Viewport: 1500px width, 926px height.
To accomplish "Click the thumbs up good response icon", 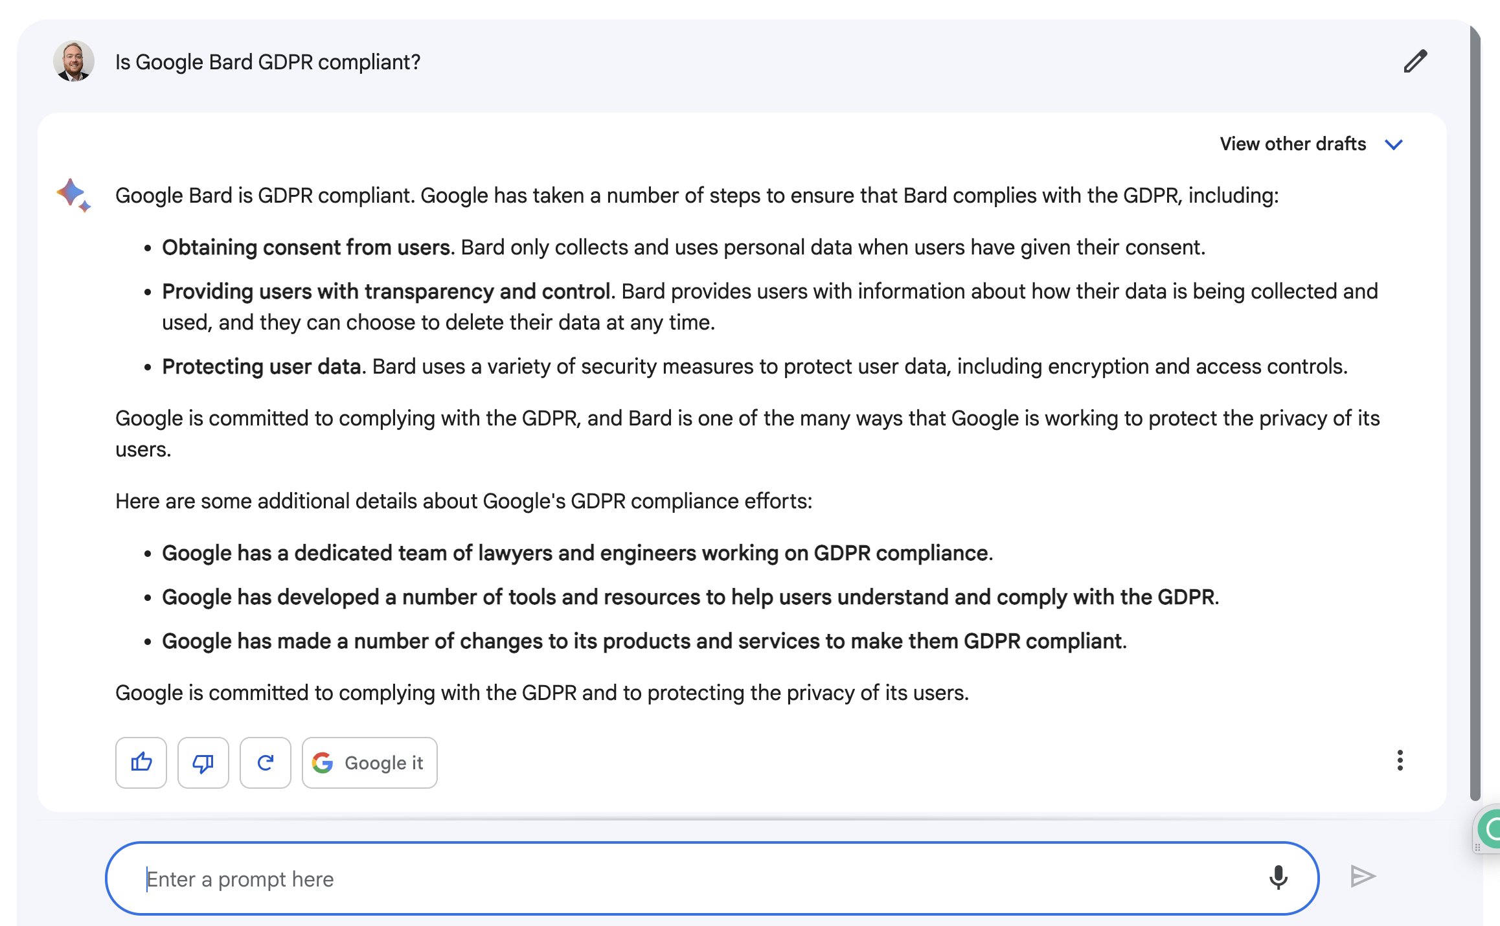I will [x=141, y=762].
